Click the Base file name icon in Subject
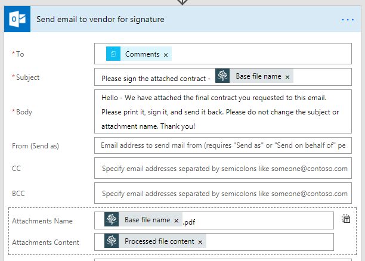 pyautogui.click(x=222, y=76)
